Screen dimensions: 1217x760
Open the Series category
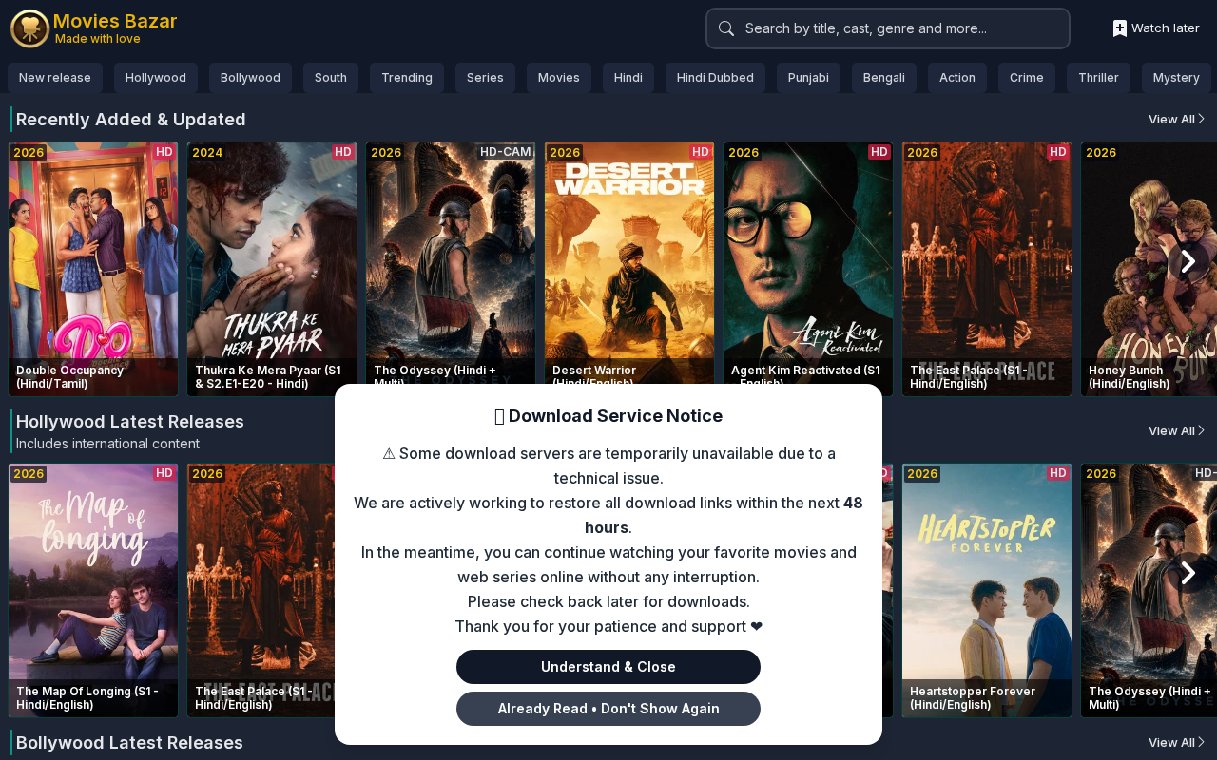[x=485, y=78]
